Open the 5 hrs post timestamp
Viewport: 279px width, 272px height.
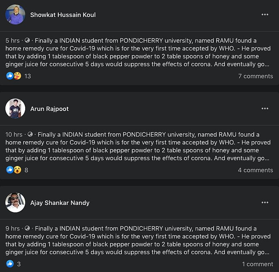tap(12, 41)
